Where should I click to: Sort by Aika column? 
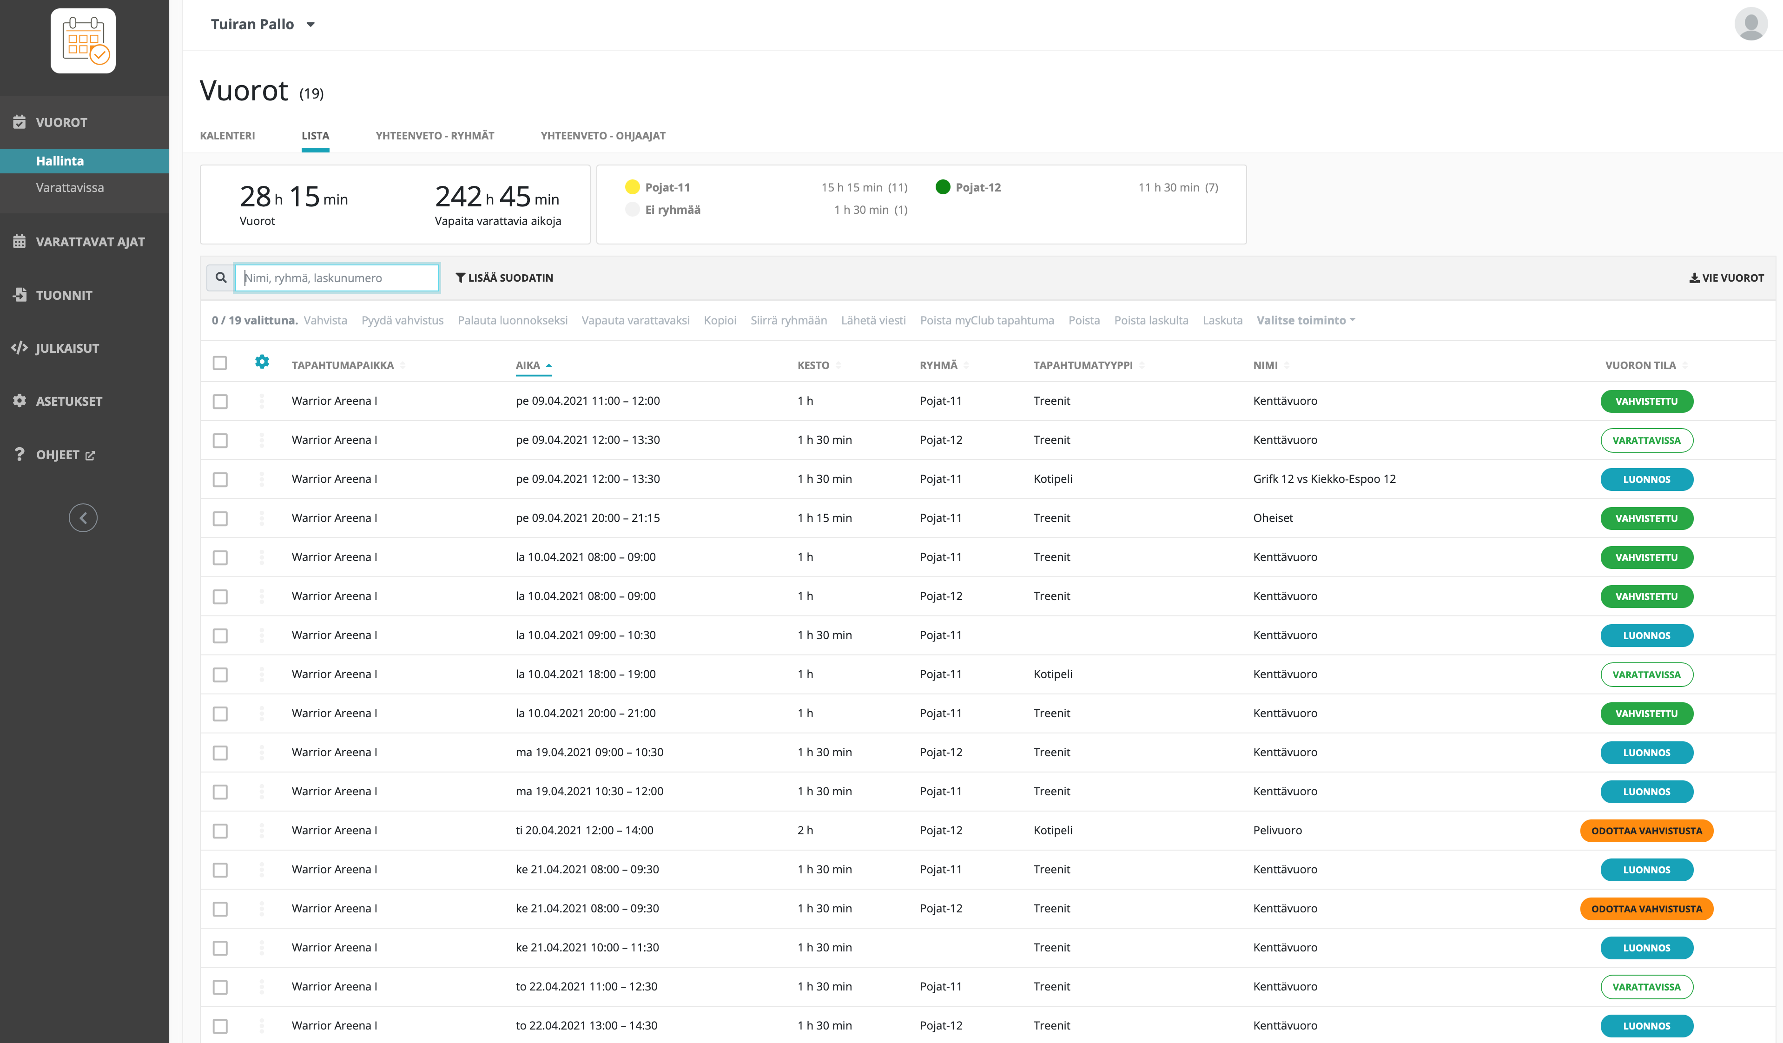click(534, 365)
